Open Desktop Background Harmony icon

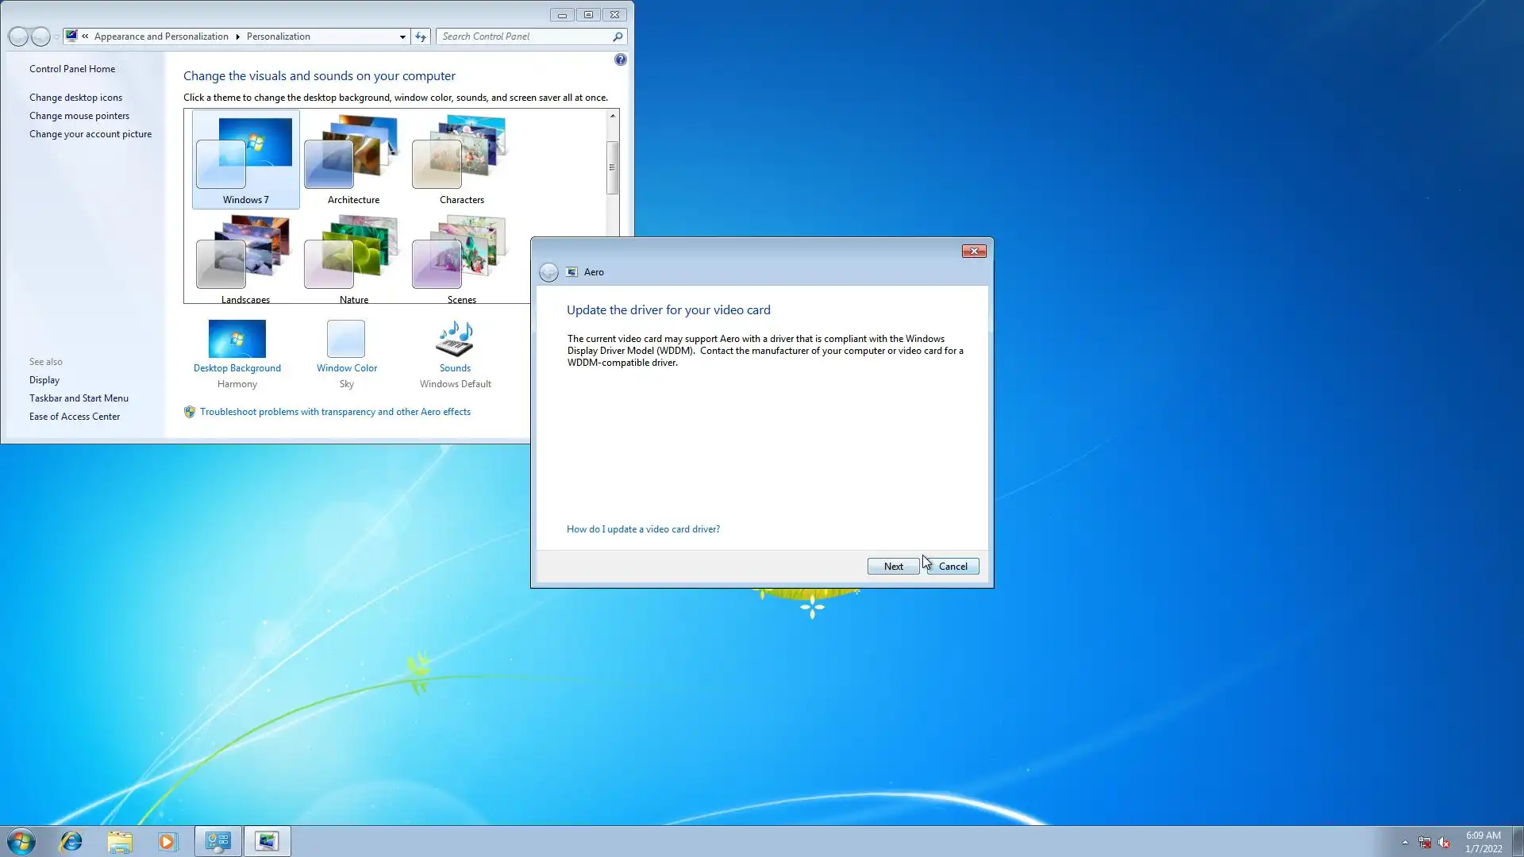(237, 340)
